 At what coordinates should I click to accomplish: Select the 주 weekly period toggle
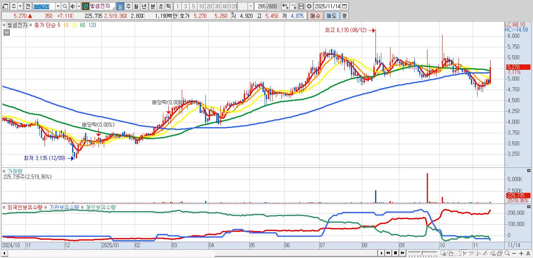pyautogui.click(x=128, y=6)
